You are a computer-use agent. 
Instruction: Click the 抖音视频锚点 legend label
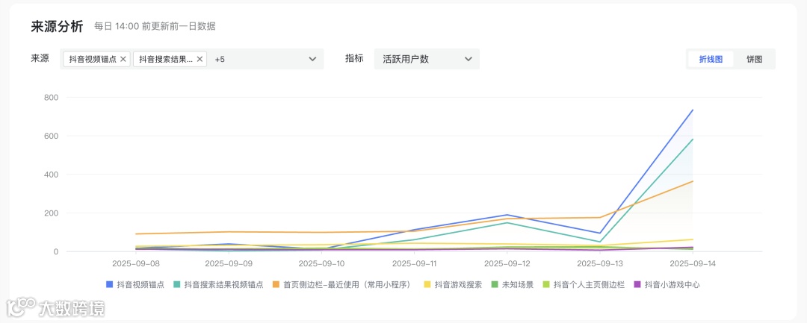(140, 284)
